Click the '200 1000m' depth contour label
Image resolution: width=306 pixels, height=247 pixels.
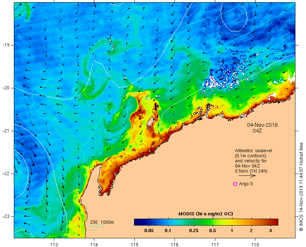[x=102, y=222]
